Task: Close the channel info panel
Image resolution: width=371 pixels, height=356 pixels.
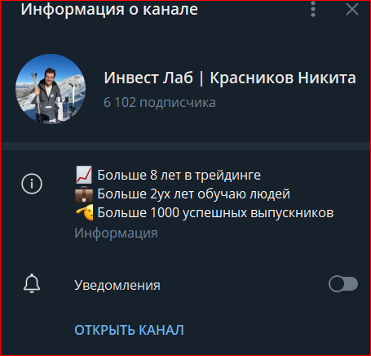Action: (x=352, y=10)
